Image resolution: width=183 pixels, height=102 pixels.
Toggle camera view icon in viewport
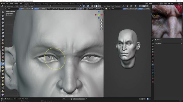coord(102,26)
